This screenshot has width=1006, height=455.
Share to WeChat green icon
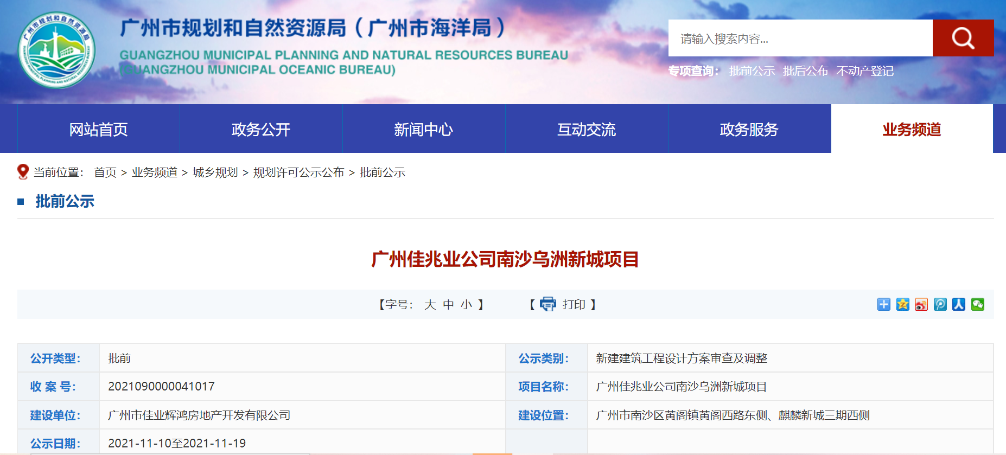978,304
